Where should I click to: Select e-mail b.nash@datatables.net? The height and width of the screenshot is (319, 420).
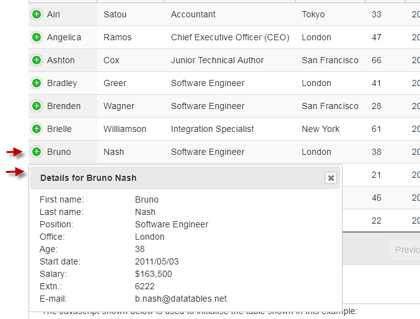click(x=181, y=299)
